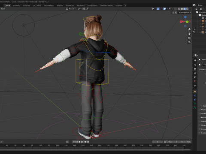Jump to the last frame in timeline
206x154 pixels.
point(88,142)
